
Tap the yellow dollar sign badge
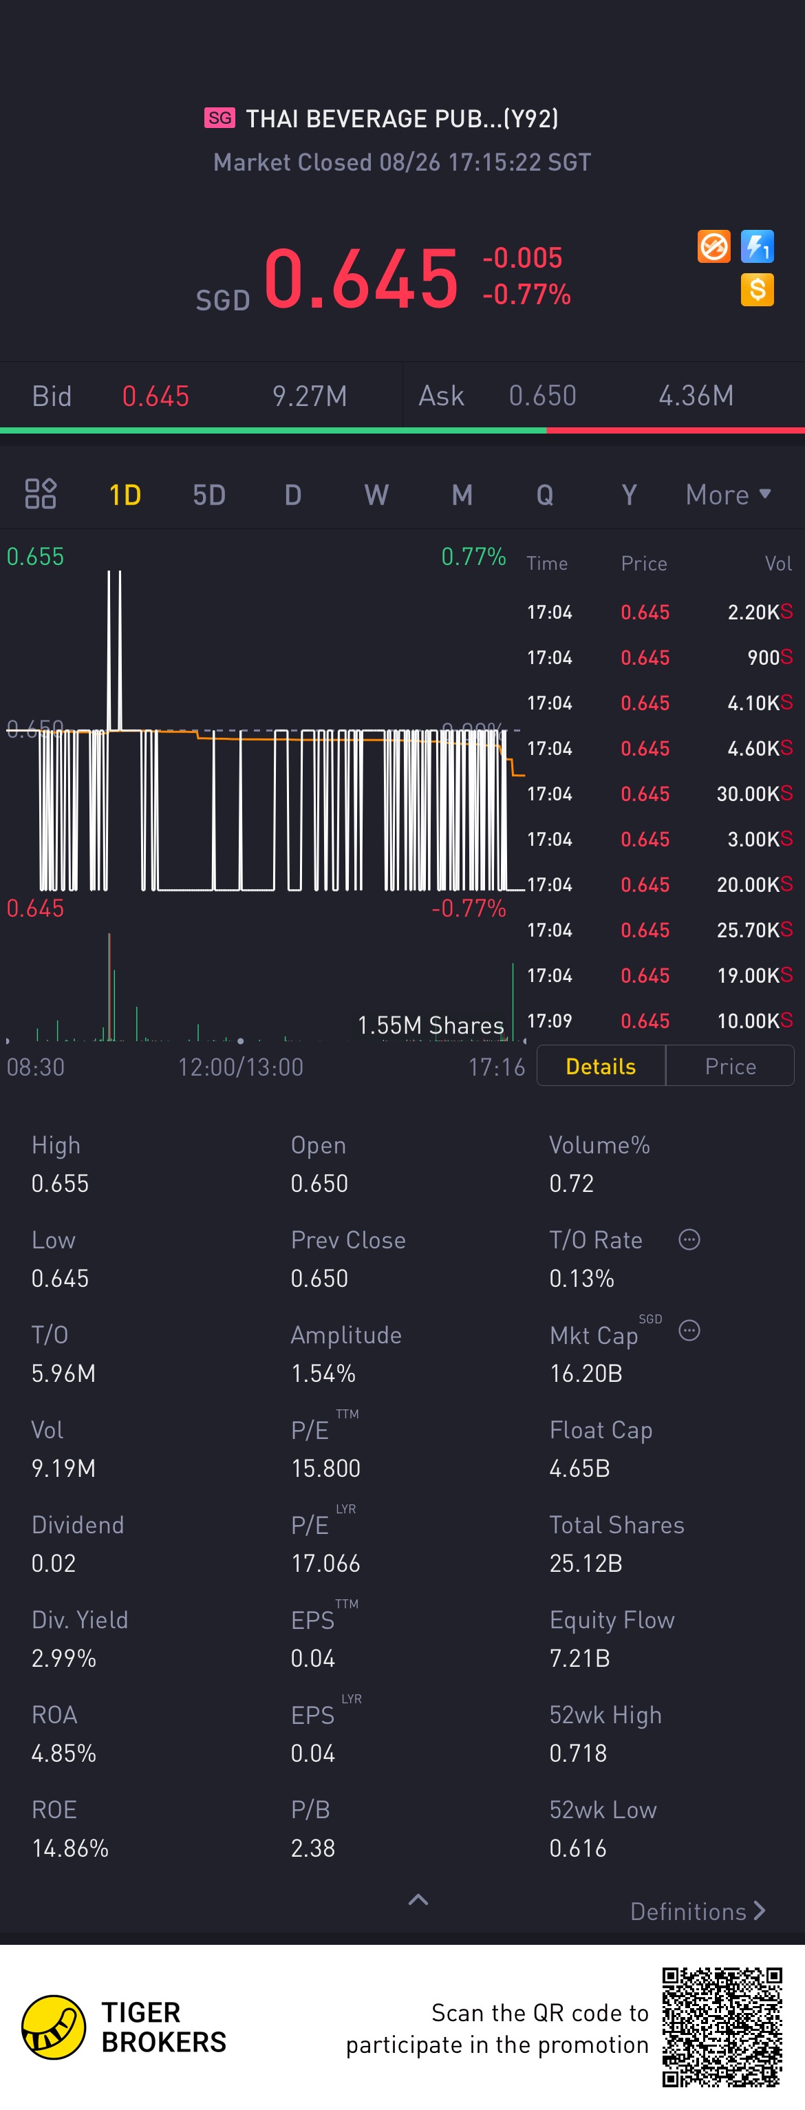757,289
